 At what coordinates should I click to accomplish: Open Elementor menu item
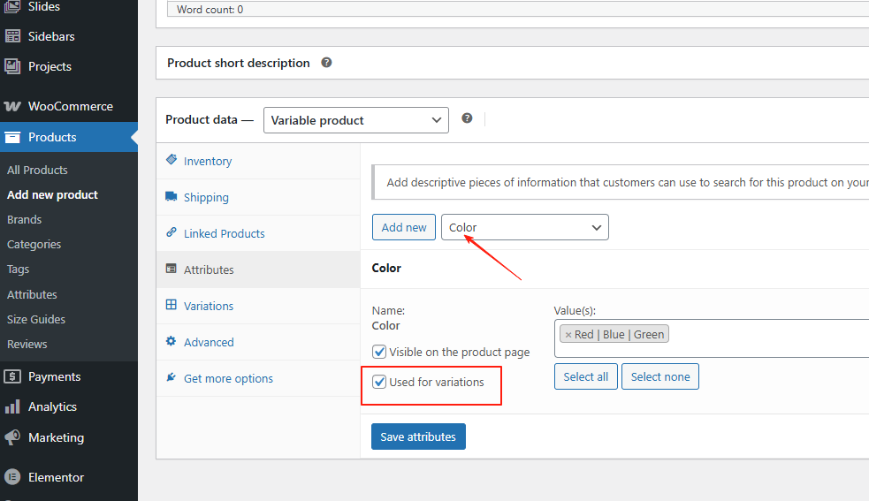(x=69, y=477)
